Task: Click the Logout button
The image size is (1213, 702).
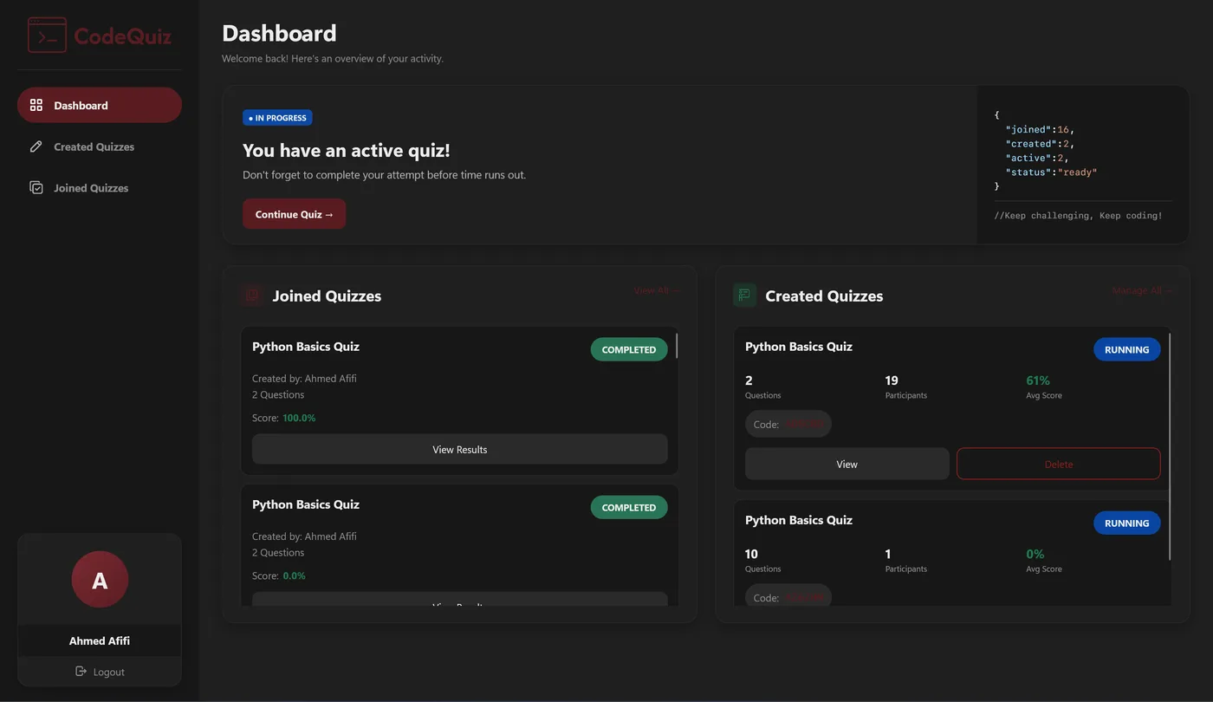Action: pos(100,672)
